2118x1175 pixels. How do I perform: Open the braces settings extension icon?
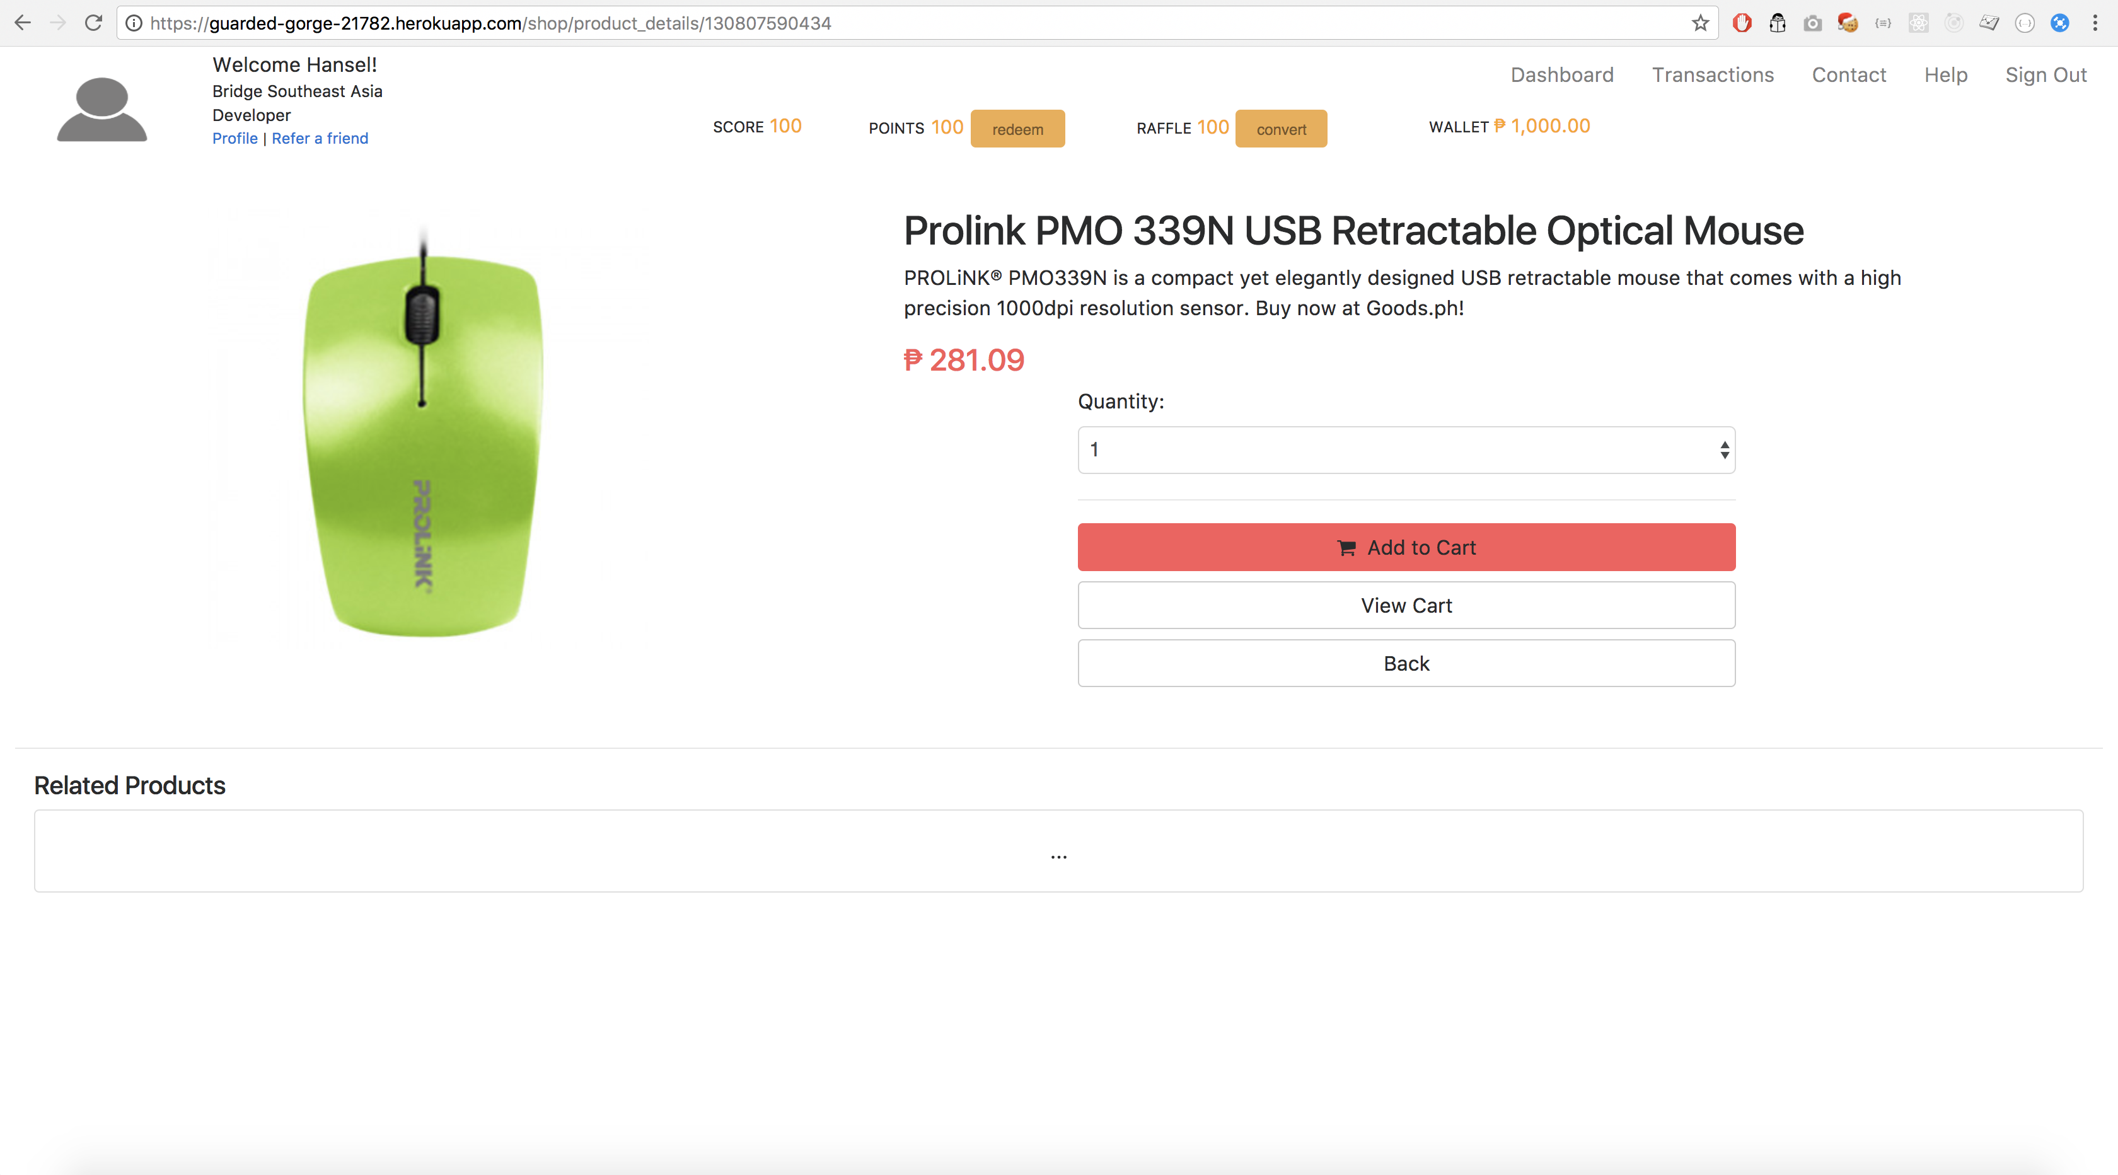pyautogui.click(x=1883, y=23)
